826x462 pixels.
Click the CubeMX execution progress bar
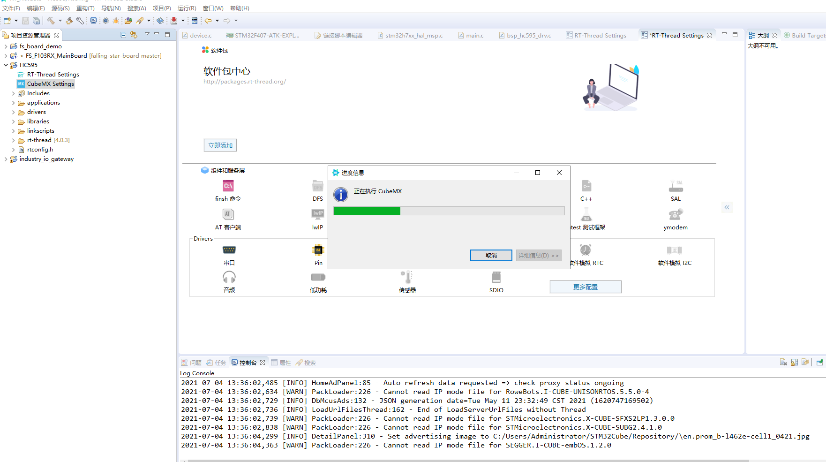(449, 211)
